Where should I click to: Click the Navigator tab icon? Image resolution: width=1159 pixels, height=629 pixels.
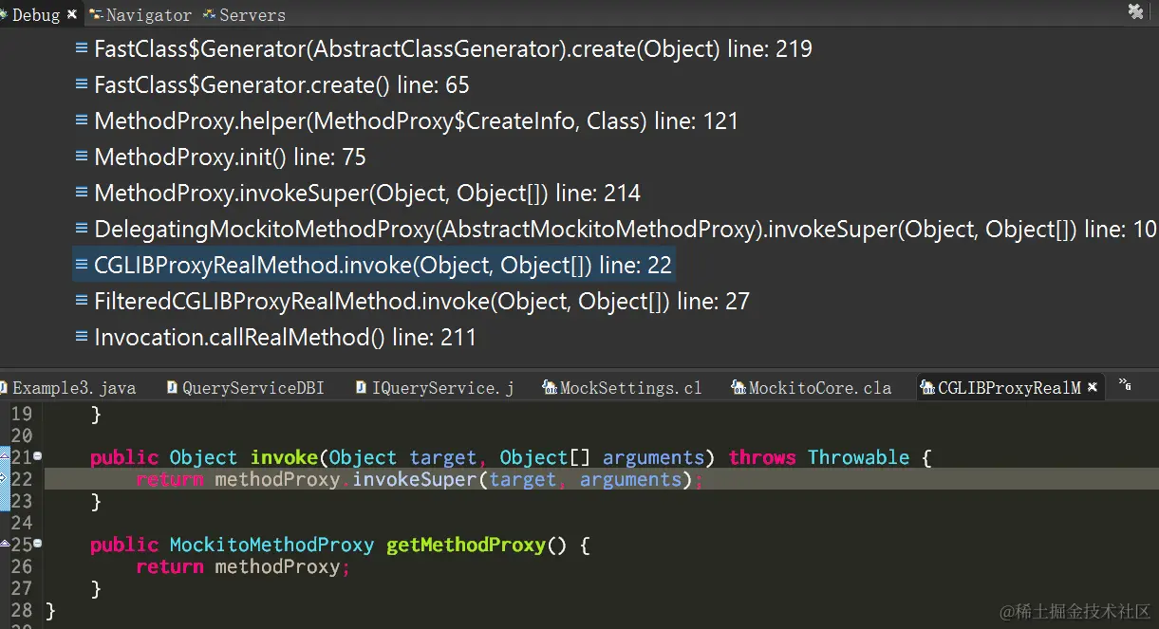pyautogui.click(x=96, y=14)
